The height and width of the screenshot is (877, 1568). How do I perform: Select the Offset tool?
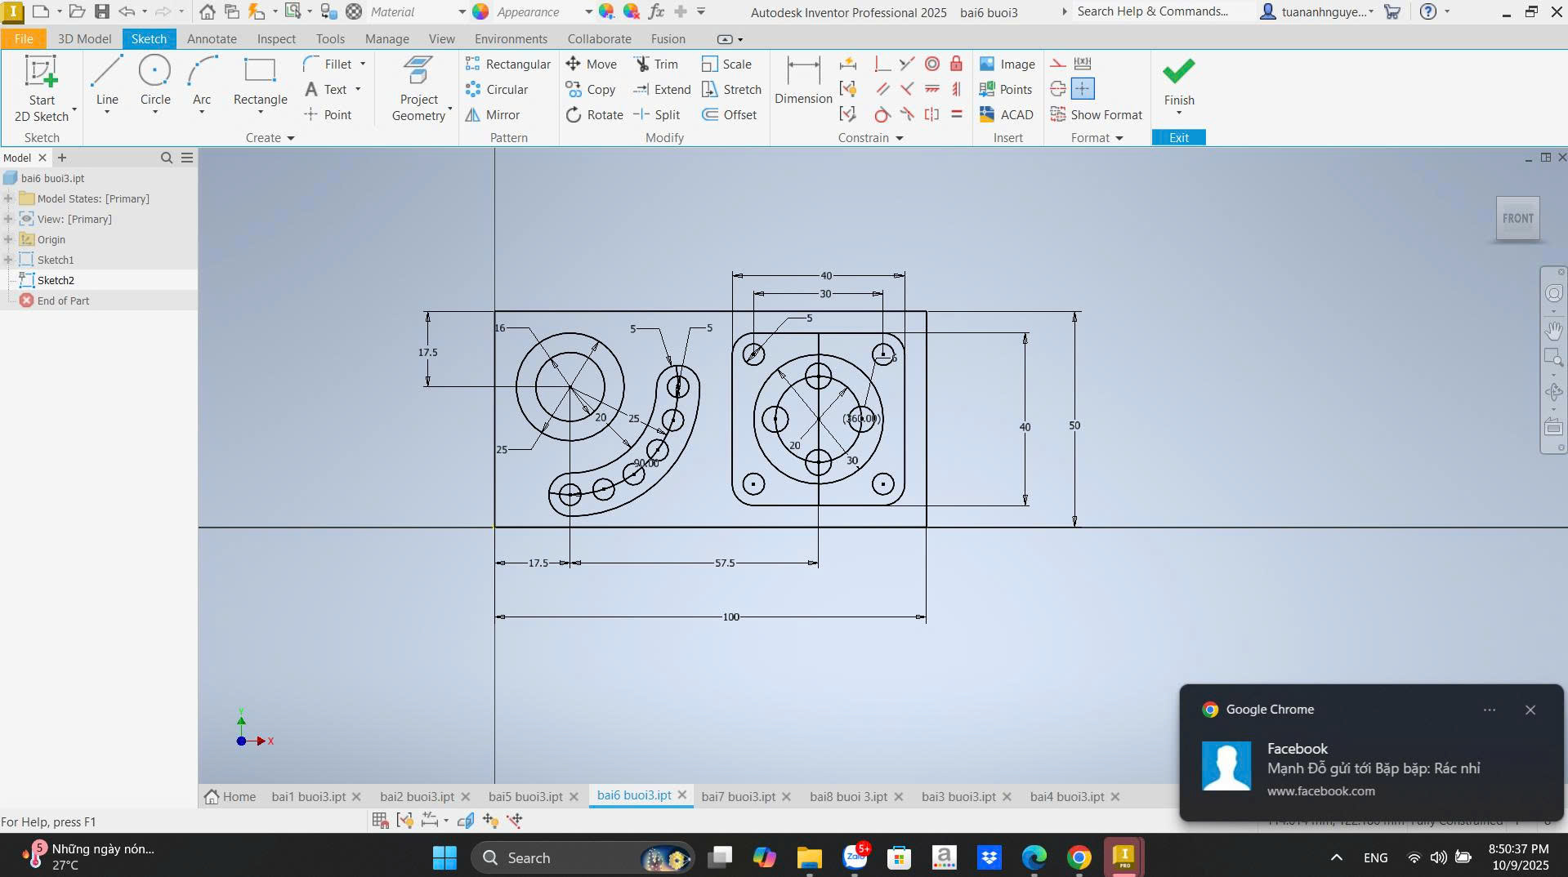pos(730,115)
